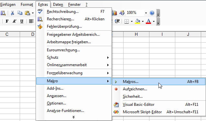Open the font color dropdown arrow
The width and height of the screenshot is (206, 121).
(x=154, y=21)
